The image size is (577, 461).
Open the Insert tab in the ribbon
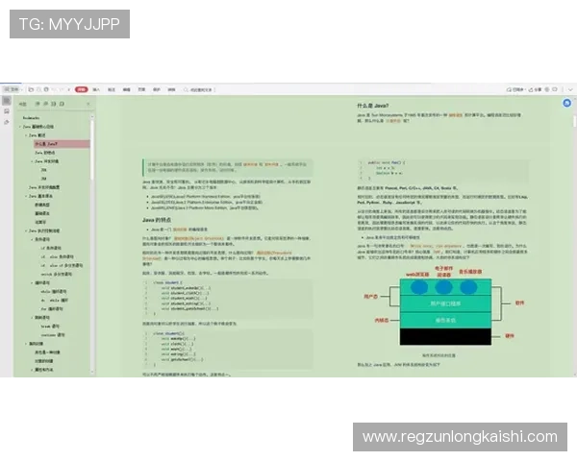click(97, 88)
